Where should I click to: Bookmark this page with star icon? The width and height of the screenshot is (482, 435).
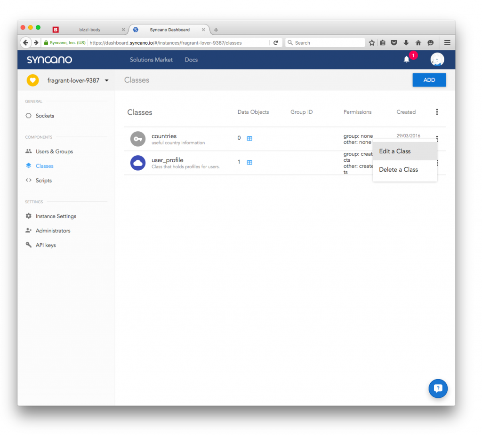point(372,43)
